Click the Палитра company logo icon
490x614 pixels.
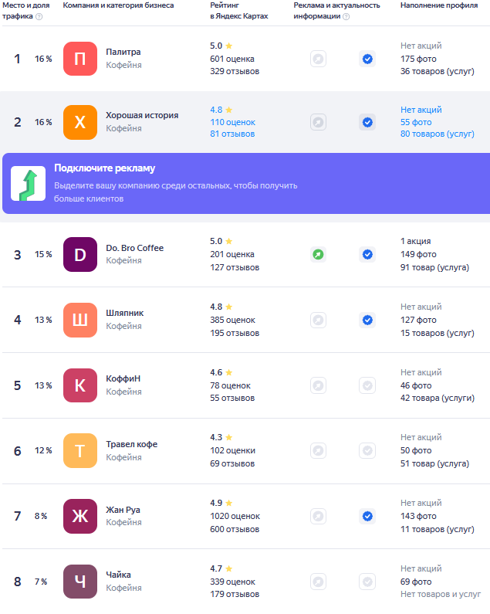(80, 59)
